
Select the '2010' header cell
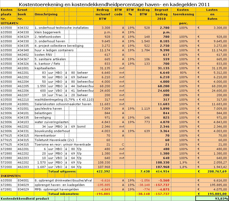(161, 19)
